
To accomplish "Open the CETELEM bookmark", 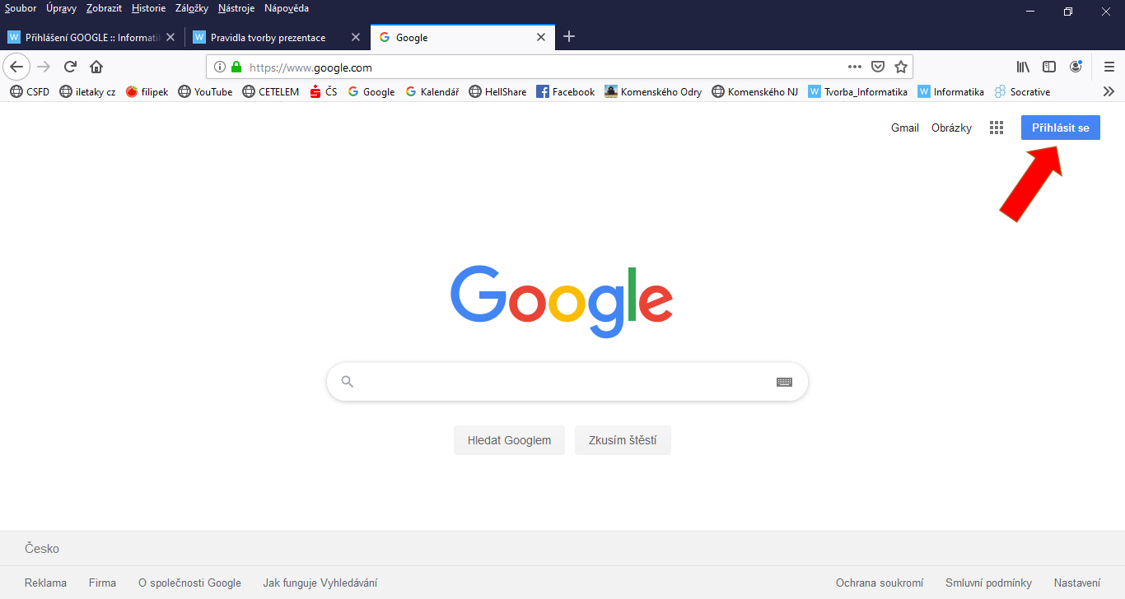I will [270, 92].
